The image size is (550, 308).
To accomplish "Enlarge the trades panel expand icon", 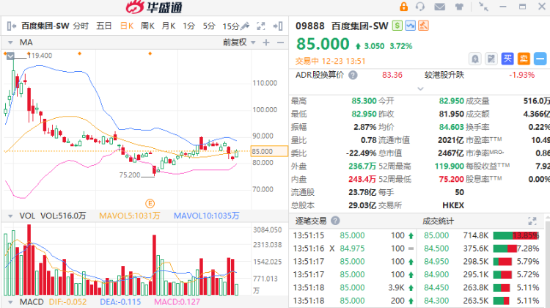I will pos(532,221).
